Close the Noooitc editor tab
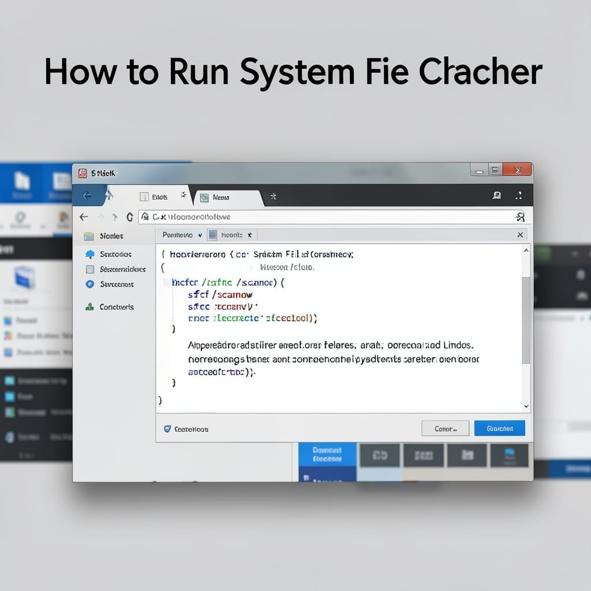Screen dimensions: 591x591 click(249, 235)
